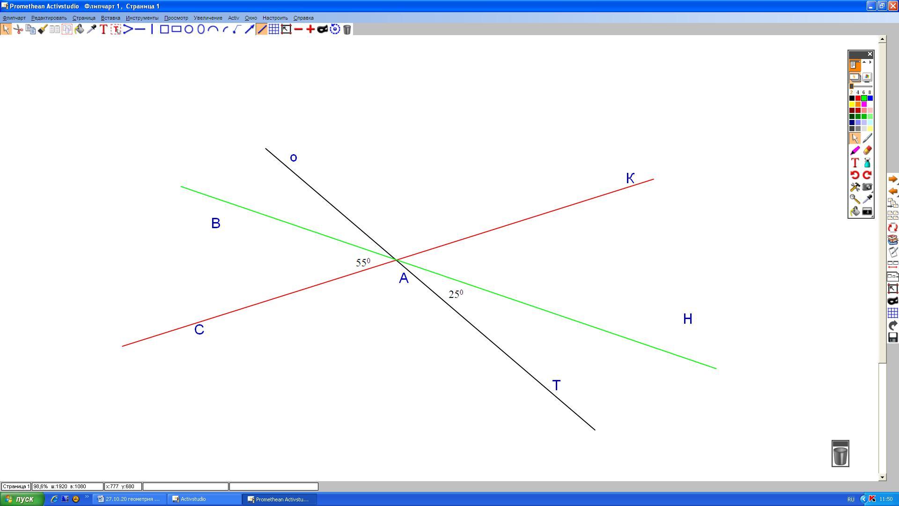Viewport: 899px width, 506px height.
Task: Select the scissors cut tool
Action: [18, 30]
